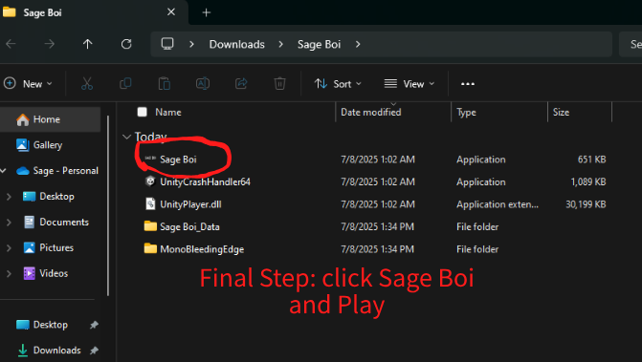The image size is (642, 362).
Task: Click the Sage Boi_Data folder icon
Action: [x=150, y=226]
